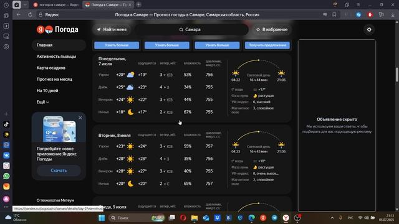Open Microsoft Edge from taskbar
Screen dimensions: 399x224
[252, 218]
